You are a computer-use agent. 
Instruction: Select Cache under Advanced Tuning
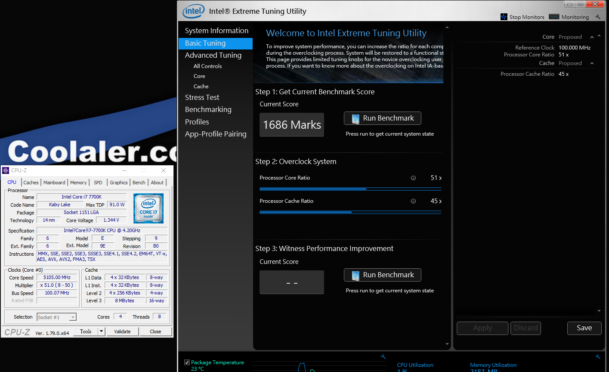pyautogui.click(x=201, y=87)
